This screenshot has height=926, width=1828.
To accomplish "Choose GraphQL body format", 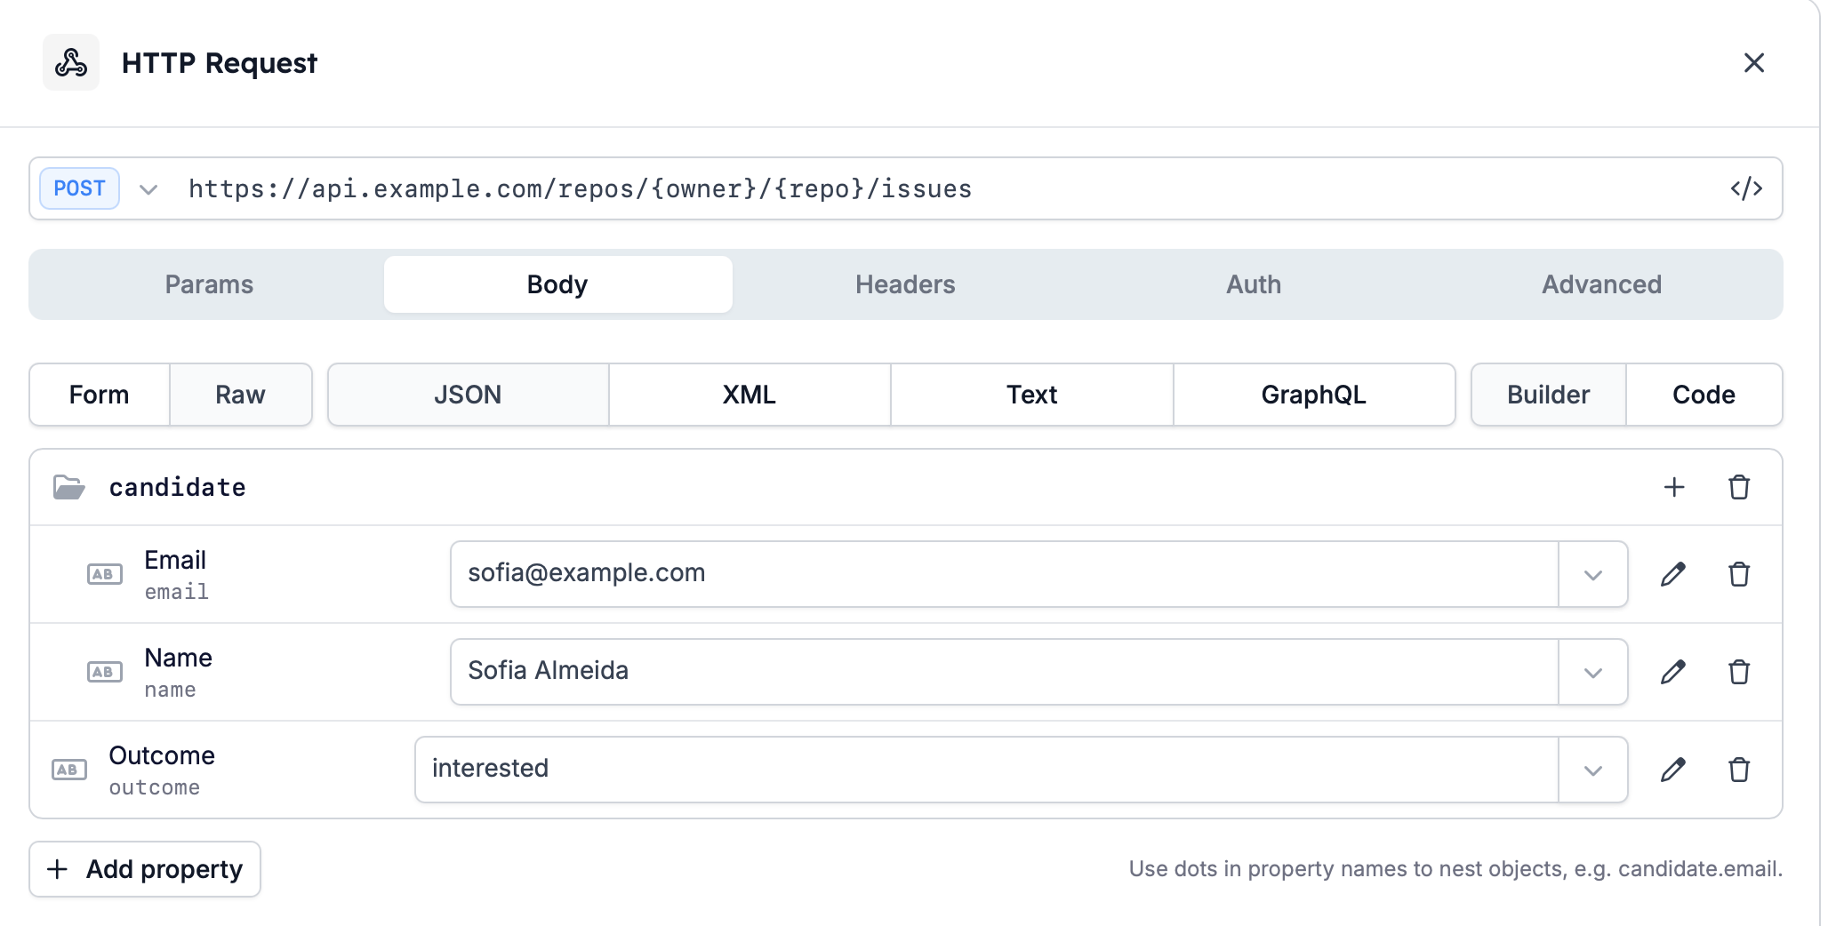I will coord(1314,395).
